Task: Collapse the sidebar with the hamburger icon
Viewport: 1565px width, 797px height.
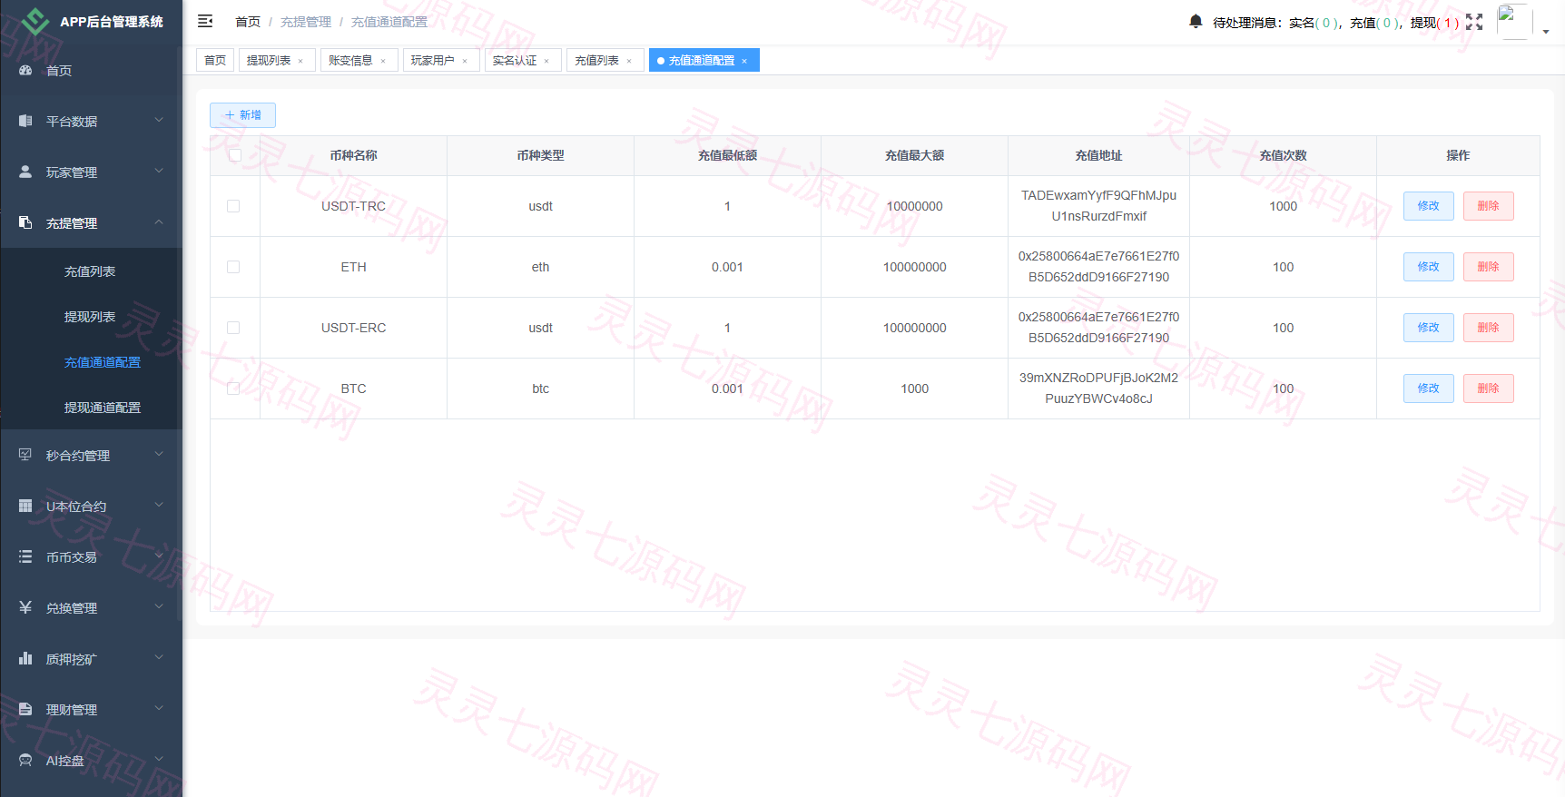Action: 205,21
